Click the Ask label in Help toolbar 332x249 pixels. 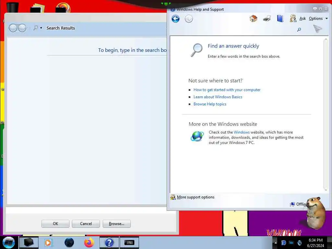(x=302, y=18)
